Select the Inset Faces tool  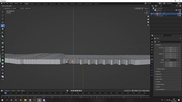coord(3,47)
